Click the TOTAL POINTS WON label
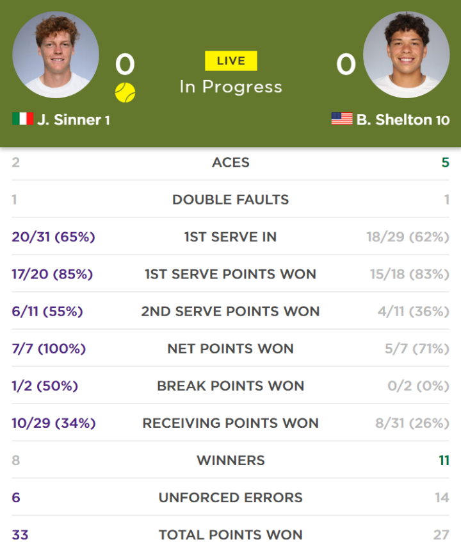461x542 pixels. [230, 535]
